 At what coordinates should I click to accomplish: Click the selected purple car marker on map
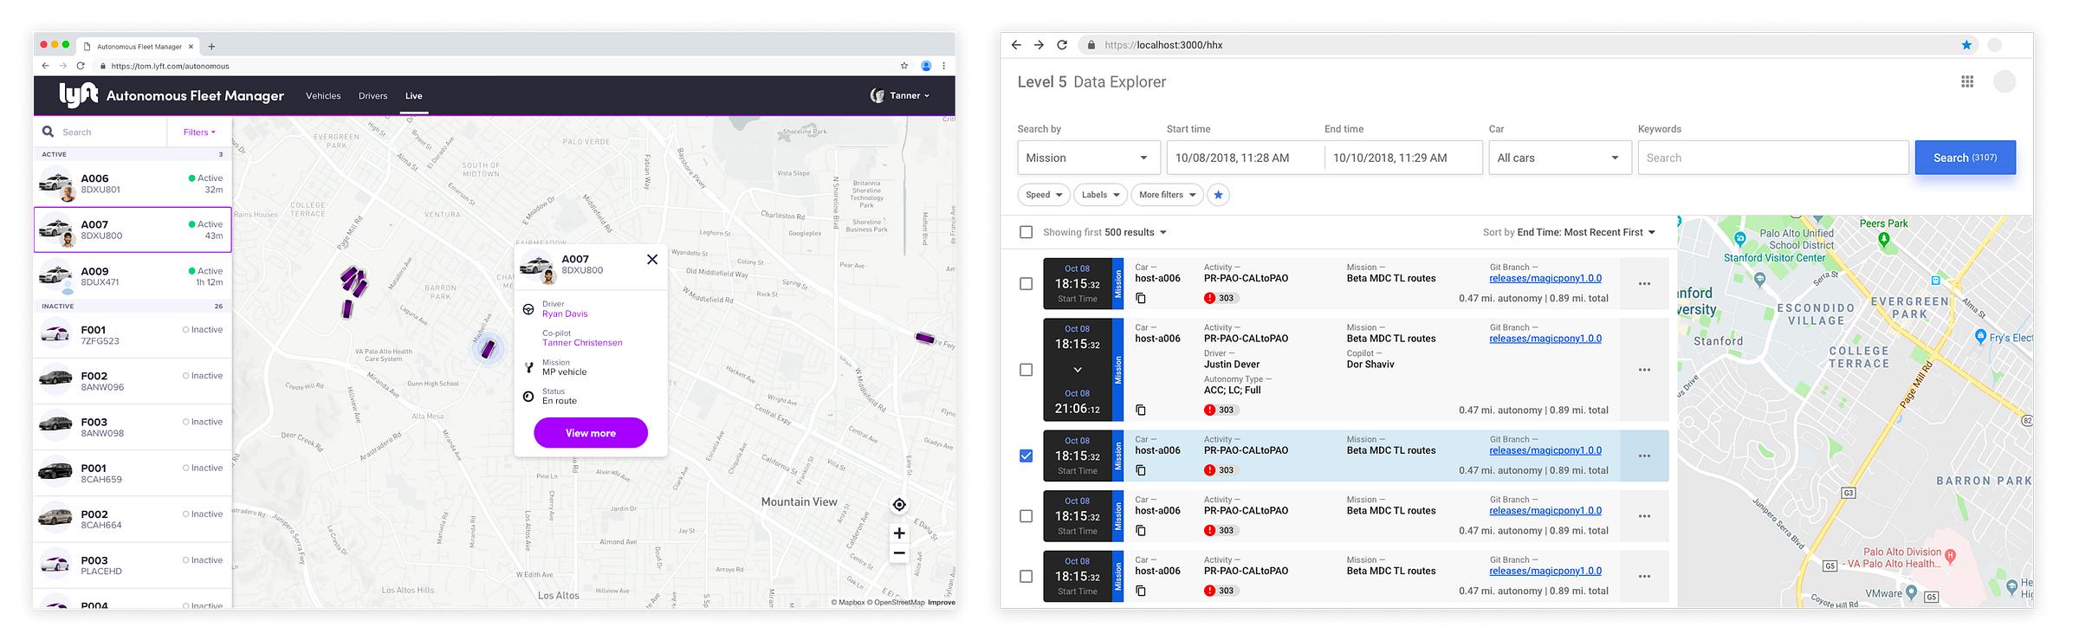[489, 349]
